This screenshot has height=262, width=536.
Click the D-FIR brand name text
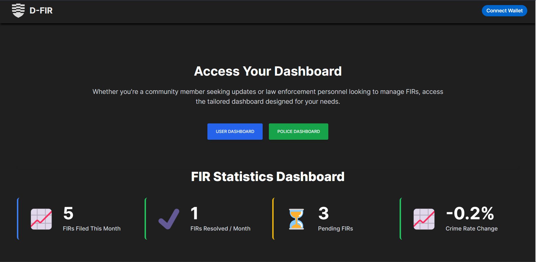pos(41,11)
